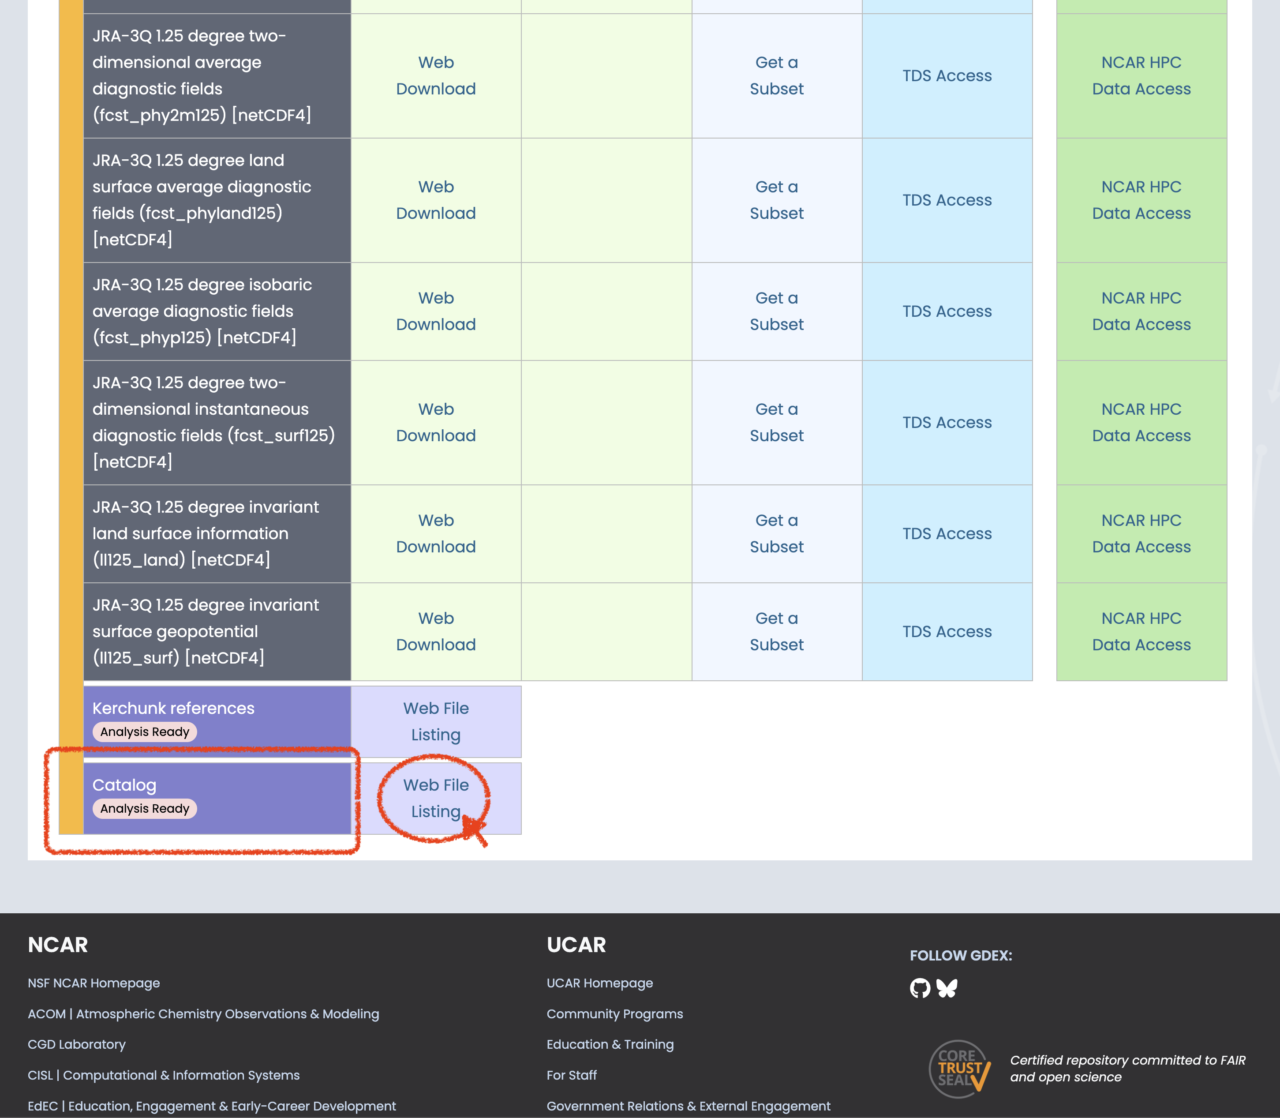The height and width of the screenshot is (1118, 1280).
Task: Visit the CGD Laboratory page
Action: tap(76, 1044)
